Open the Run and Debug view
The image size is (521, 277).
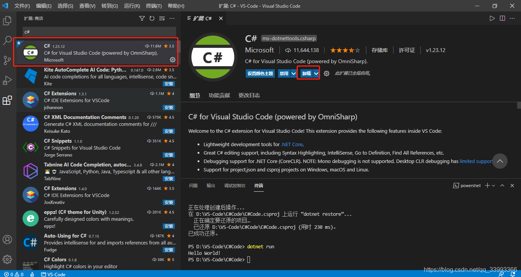point(7,80)
